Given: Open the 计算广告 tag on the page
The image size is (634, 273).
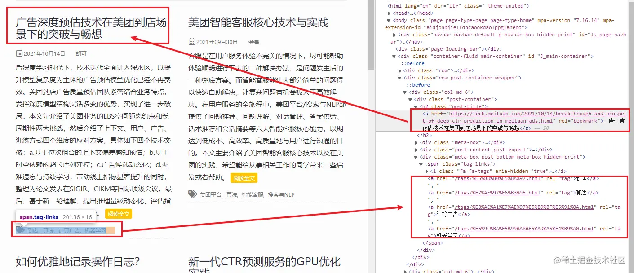Looking at the screenshot, I should coord(69,231).
